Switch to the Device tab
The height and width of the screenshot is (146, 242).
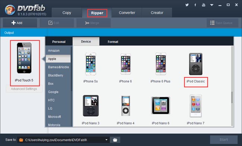point(86,41)
